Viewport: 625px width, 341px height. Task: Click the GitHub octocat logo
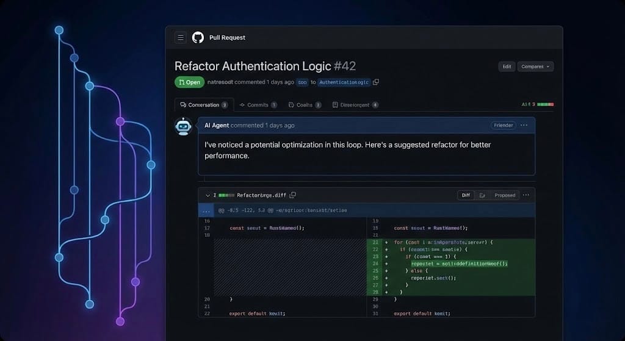click(x=198, y=38)
